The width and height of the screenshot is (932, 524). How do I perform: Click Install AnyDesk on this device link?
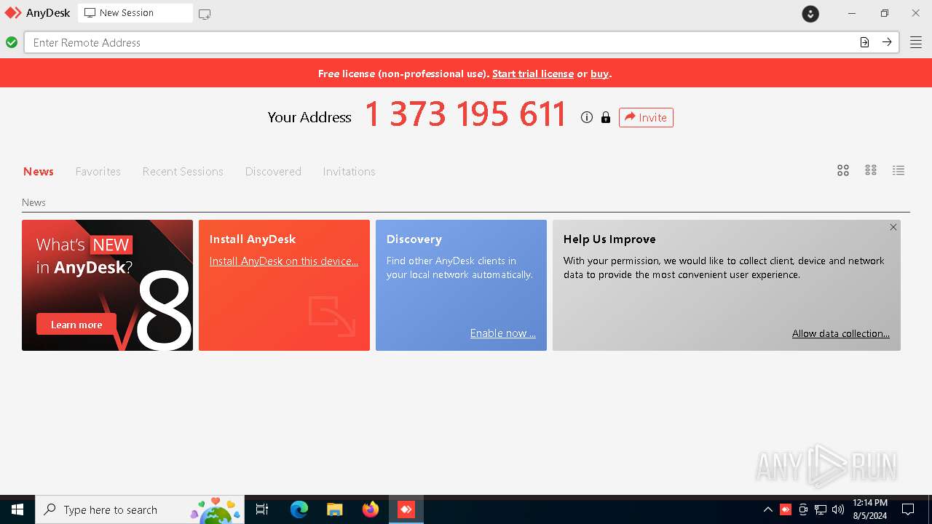pyautogui.click(x=284, y=261)
